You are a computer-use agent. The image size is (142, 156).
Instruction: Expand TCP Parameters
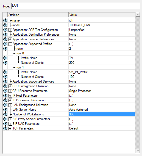tap(10, 129)
